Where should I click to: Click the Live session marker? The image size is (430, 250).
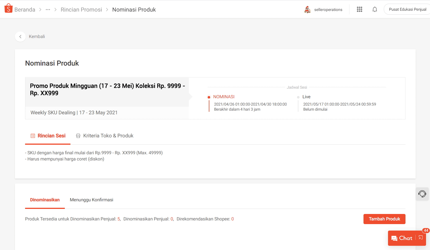tap(298, 97)
